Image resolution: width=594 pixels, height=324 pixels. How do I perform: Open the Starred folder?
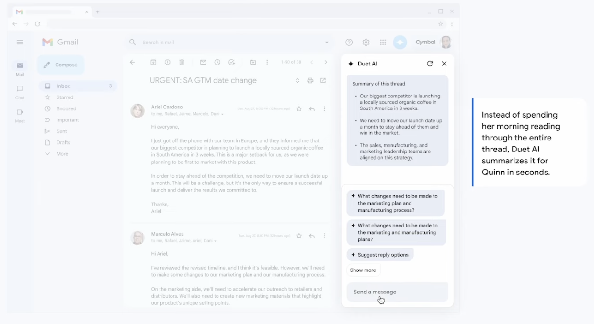click(x=65, y=97)
